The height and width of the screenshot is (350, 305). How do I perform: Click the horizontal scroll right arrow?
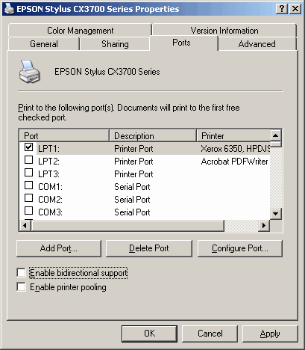point(264,226)
